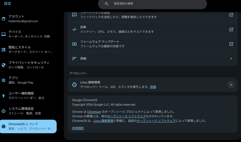Click the ファームウェア アップデート download icon

click(74, 44)
